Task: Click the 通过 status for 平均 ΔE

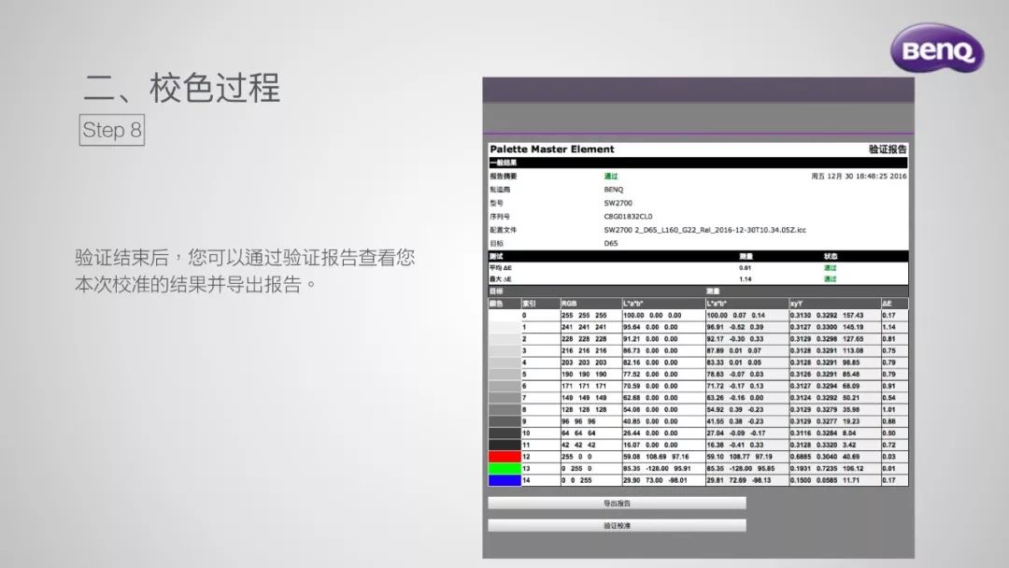Action: pyautogui.click(x=831, y=268)
